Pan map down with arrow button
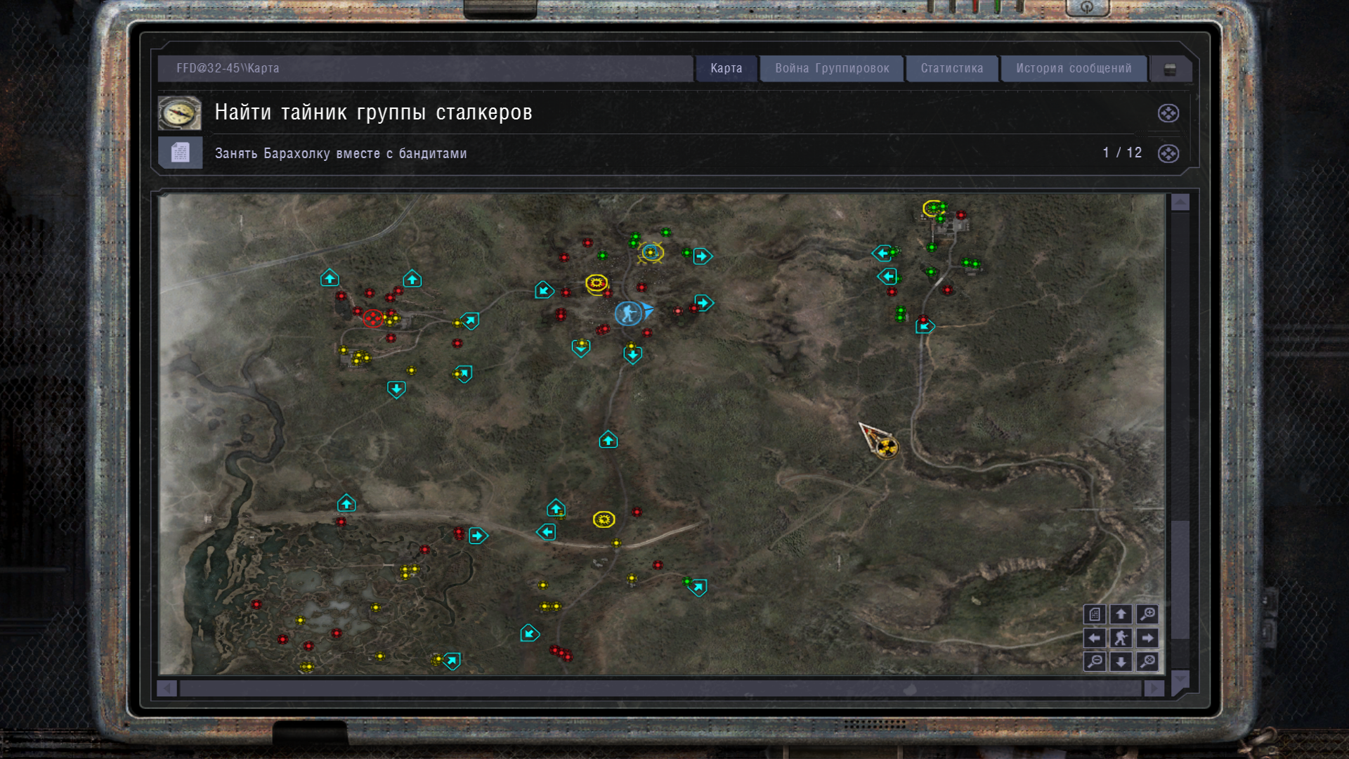This screenshot has height=759, width=1349. pos(1121,661)
